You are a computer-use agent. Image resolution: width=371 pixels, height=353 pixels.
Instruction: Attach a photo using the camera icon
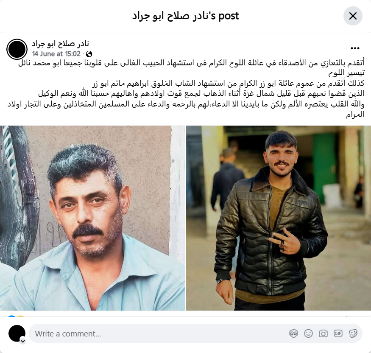pyautogui.click(x=323, y=333)
